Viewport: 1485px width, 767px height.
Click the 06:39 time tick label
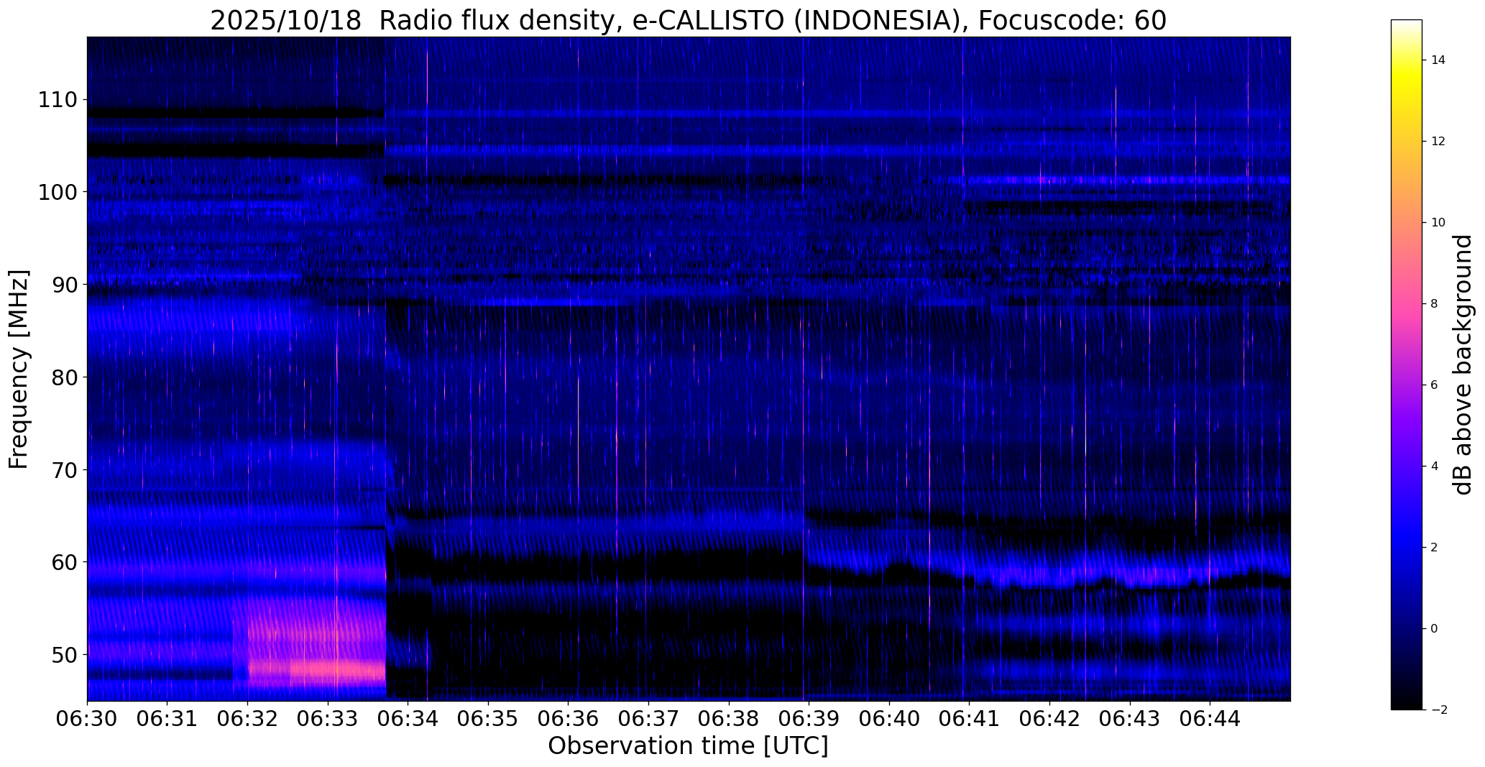pyautogui.click(x=809, y=719)
